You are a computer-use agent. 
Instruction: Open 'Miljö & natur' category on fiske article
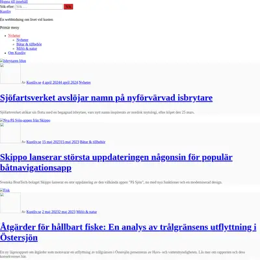[x=86, y=212]
